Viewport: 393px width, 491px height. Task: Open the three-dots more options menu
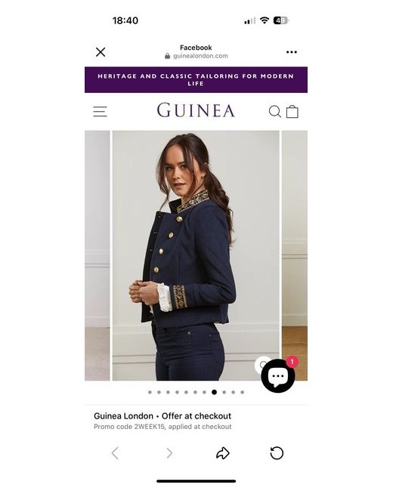coord(292,52)
